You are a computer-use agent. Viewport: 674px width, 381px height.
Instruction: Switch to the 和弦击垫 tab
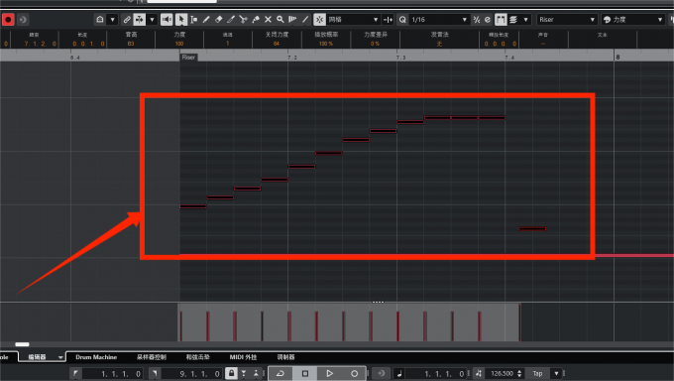pos(197,357)
